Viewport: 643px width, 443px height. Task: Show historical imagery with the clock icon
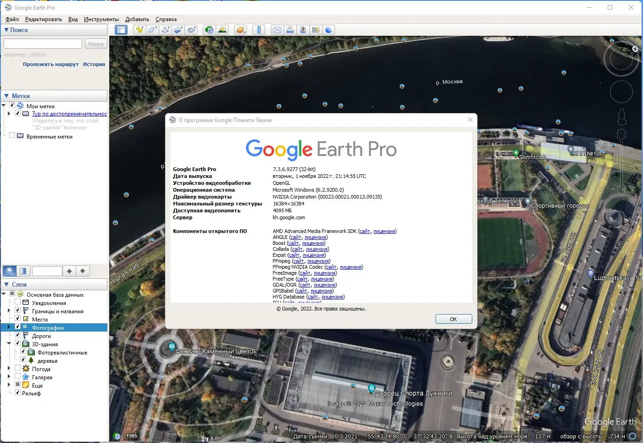[x=209, y=29]
